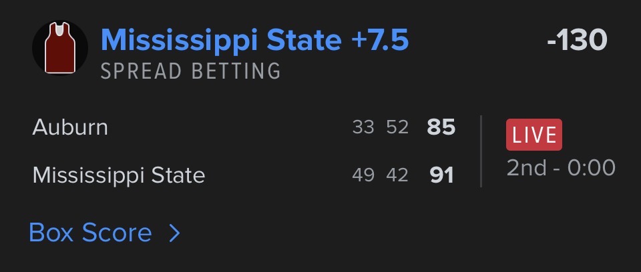
Task: Select the Mississippi State +7.5 title
Action: point(254,40)
